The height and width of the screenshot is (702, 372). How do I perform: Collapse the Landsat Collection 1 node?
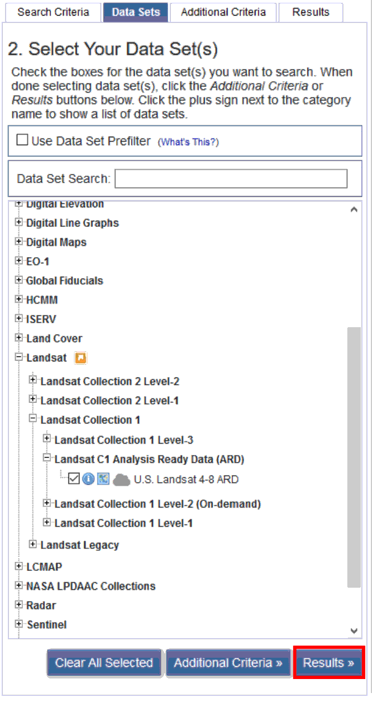[x=33, y=420]
